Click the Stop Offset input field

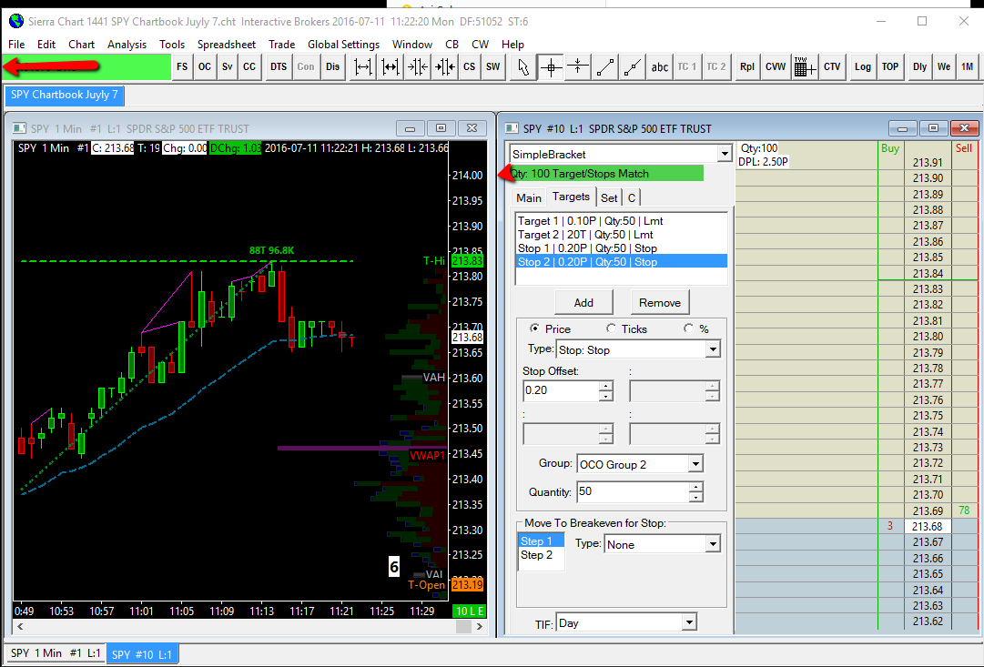[561, 390]
